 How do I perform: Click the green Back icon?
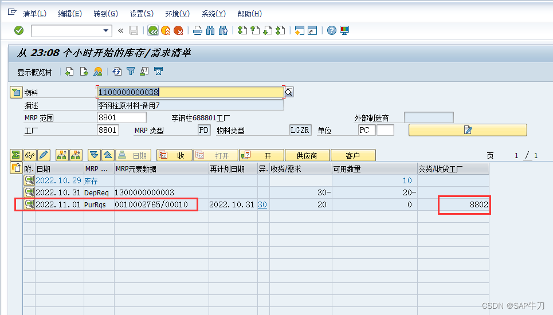(152, 31)
